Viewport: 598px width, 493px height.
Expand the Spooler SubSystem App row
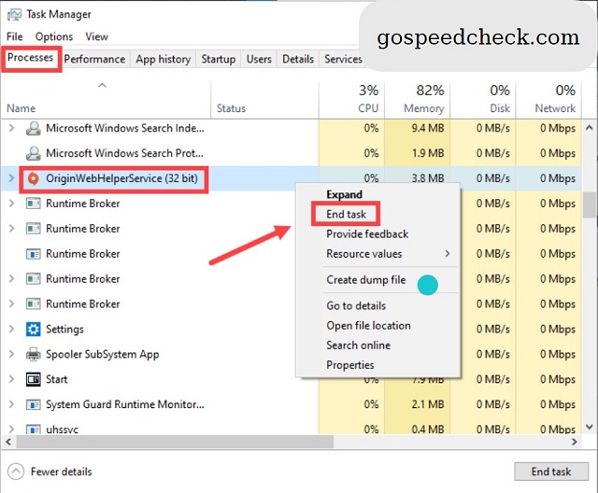click(x=11, y=354)
